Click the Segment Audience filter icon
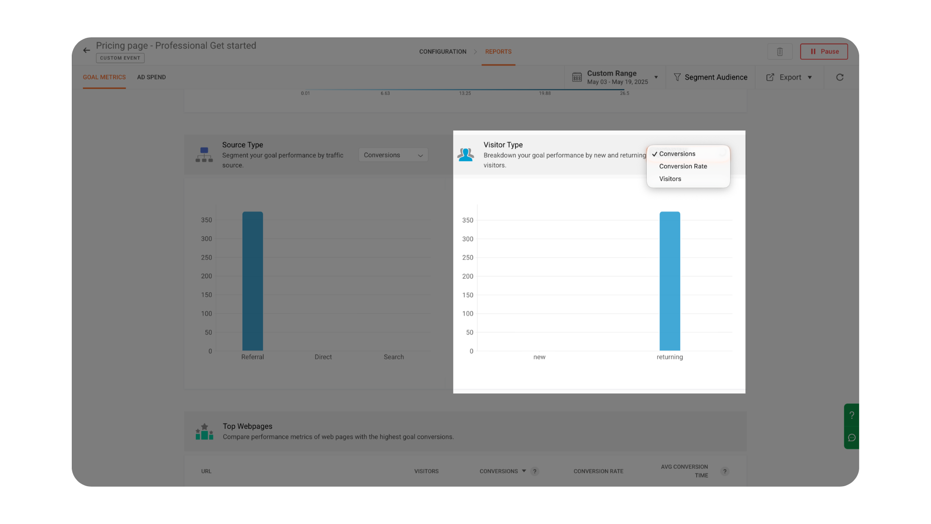The image size is (931, 524). [x=677, y=77]
